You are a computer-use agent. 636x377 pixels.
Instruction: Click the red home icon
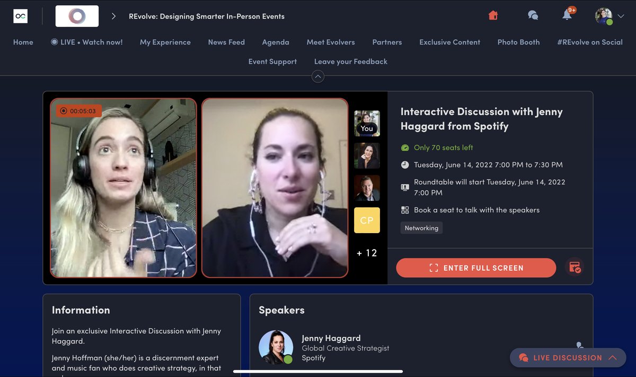click(x=493, y=15)
